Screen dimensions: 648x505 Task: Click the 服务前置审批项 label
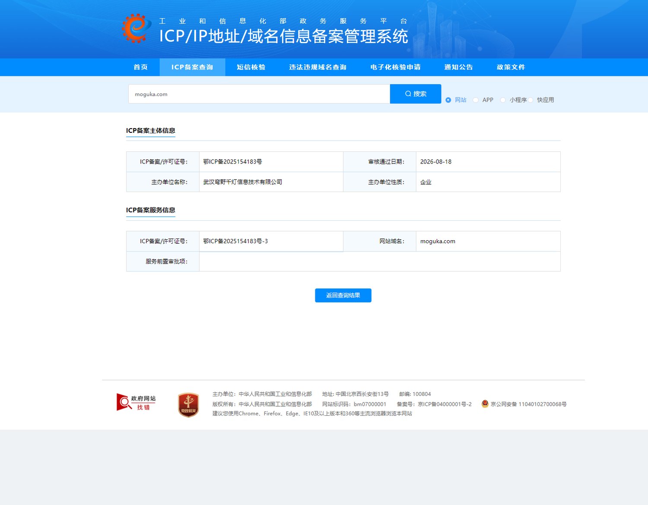(166, 261)
